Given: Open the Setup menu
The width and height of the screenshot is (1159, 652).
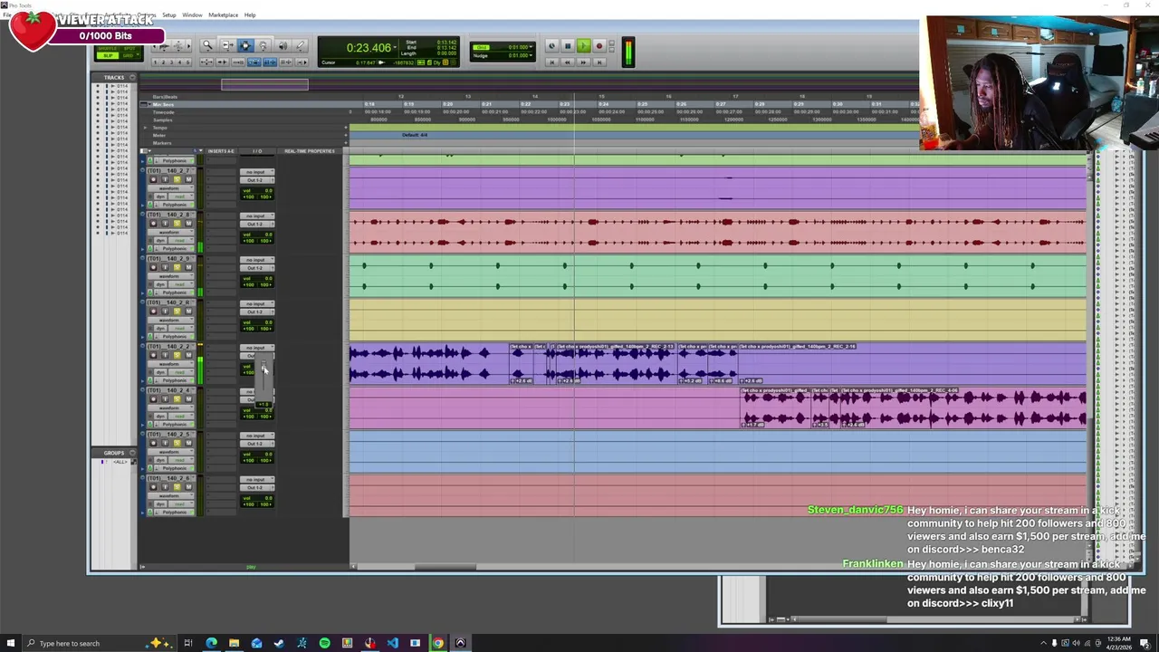Looking at the screenshot, I should 169,14.
